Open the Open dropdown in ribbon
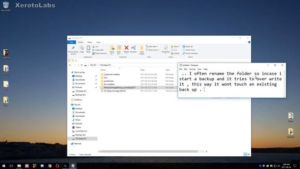This screenshot has height=169, width=300. [175, 46]
